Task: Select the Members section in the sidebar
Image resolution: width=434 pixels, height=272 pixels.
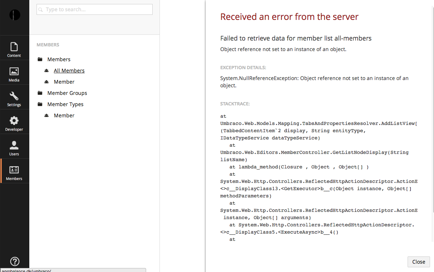Action: click(14, 173)
